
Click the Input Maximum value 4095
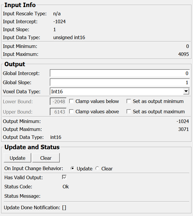coord(183,54)
